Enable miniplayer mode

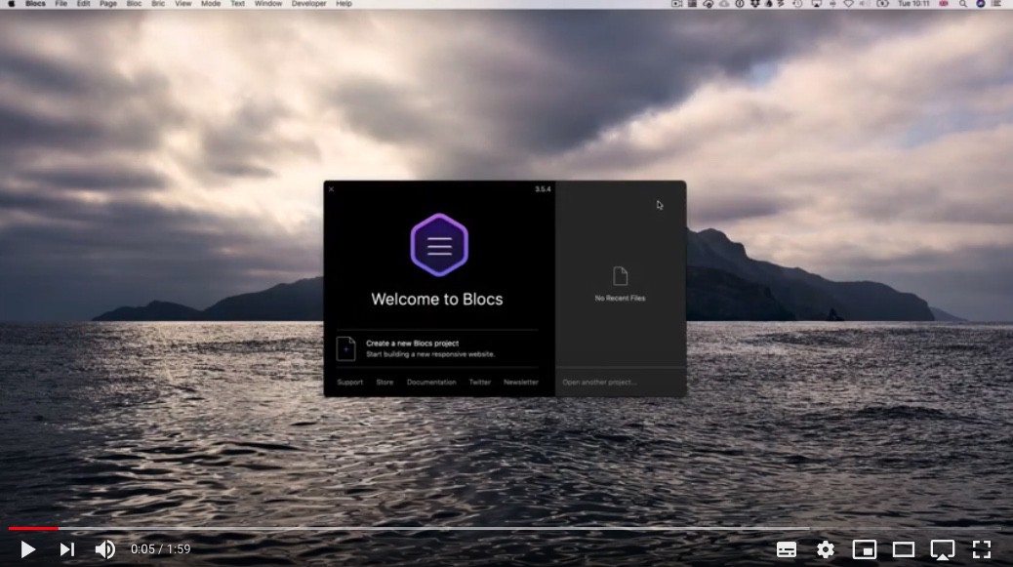tap(865, 549)
